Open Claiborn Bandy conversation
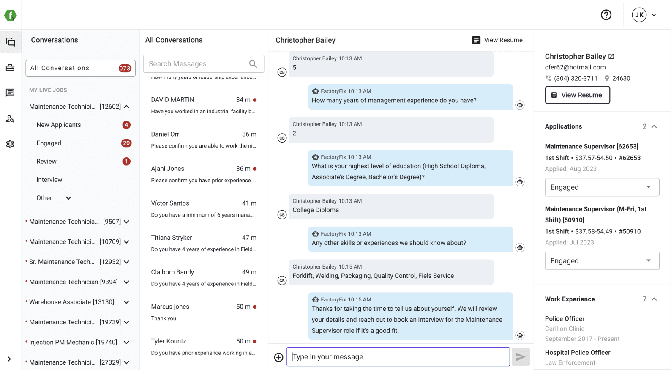This screenshot has height=370, width=671. [x=204, y=277]
